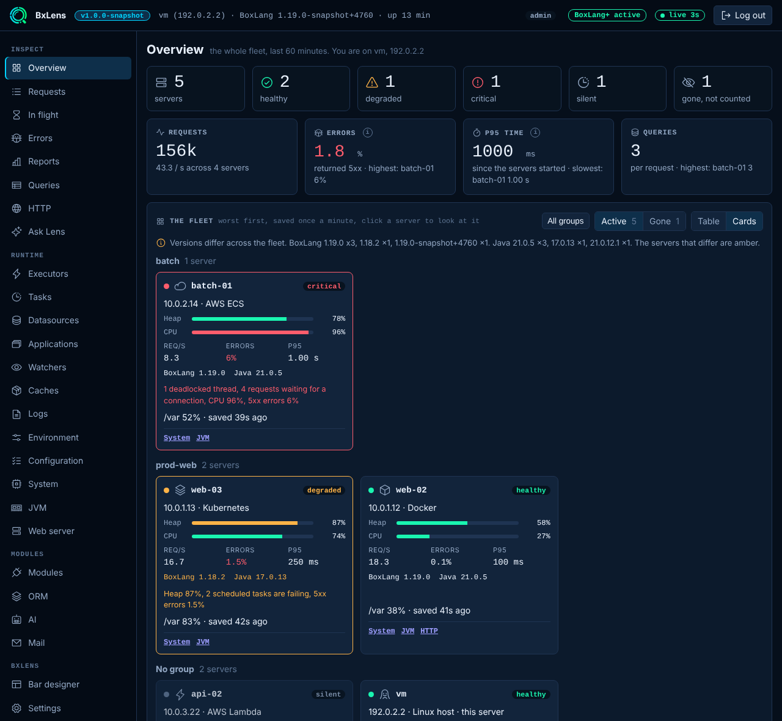This screenshot has width=782, height=721.
Task: Open ORM layers icon in sidebar
Action: [16, 596]
